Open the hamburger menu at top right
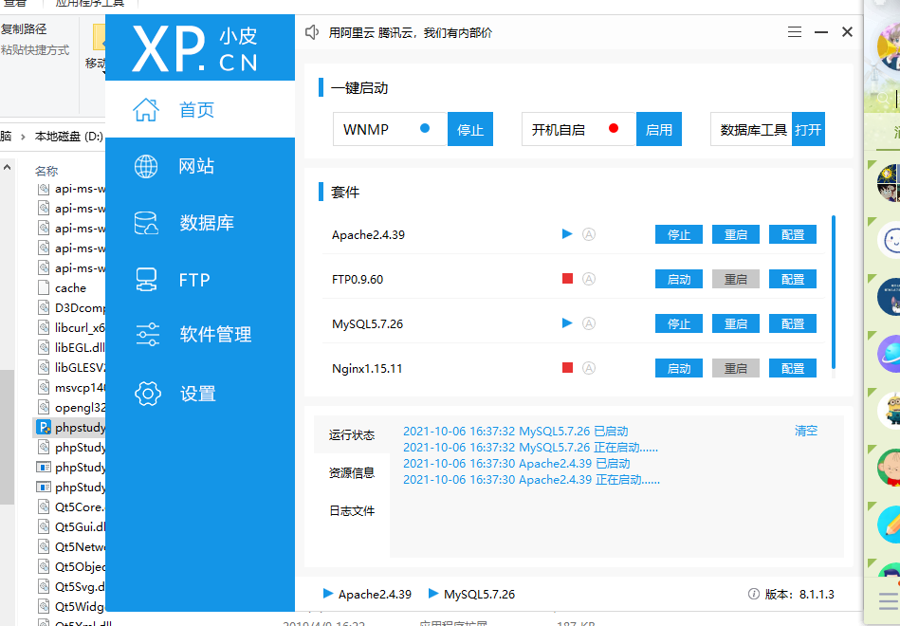This screenshot has width=900, height=626. coord(794,31)
